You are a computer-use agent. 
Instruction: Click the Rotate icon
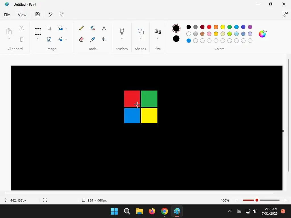tap(60, 28)
